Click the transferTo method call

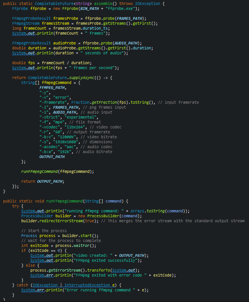(x=95, y=270)
